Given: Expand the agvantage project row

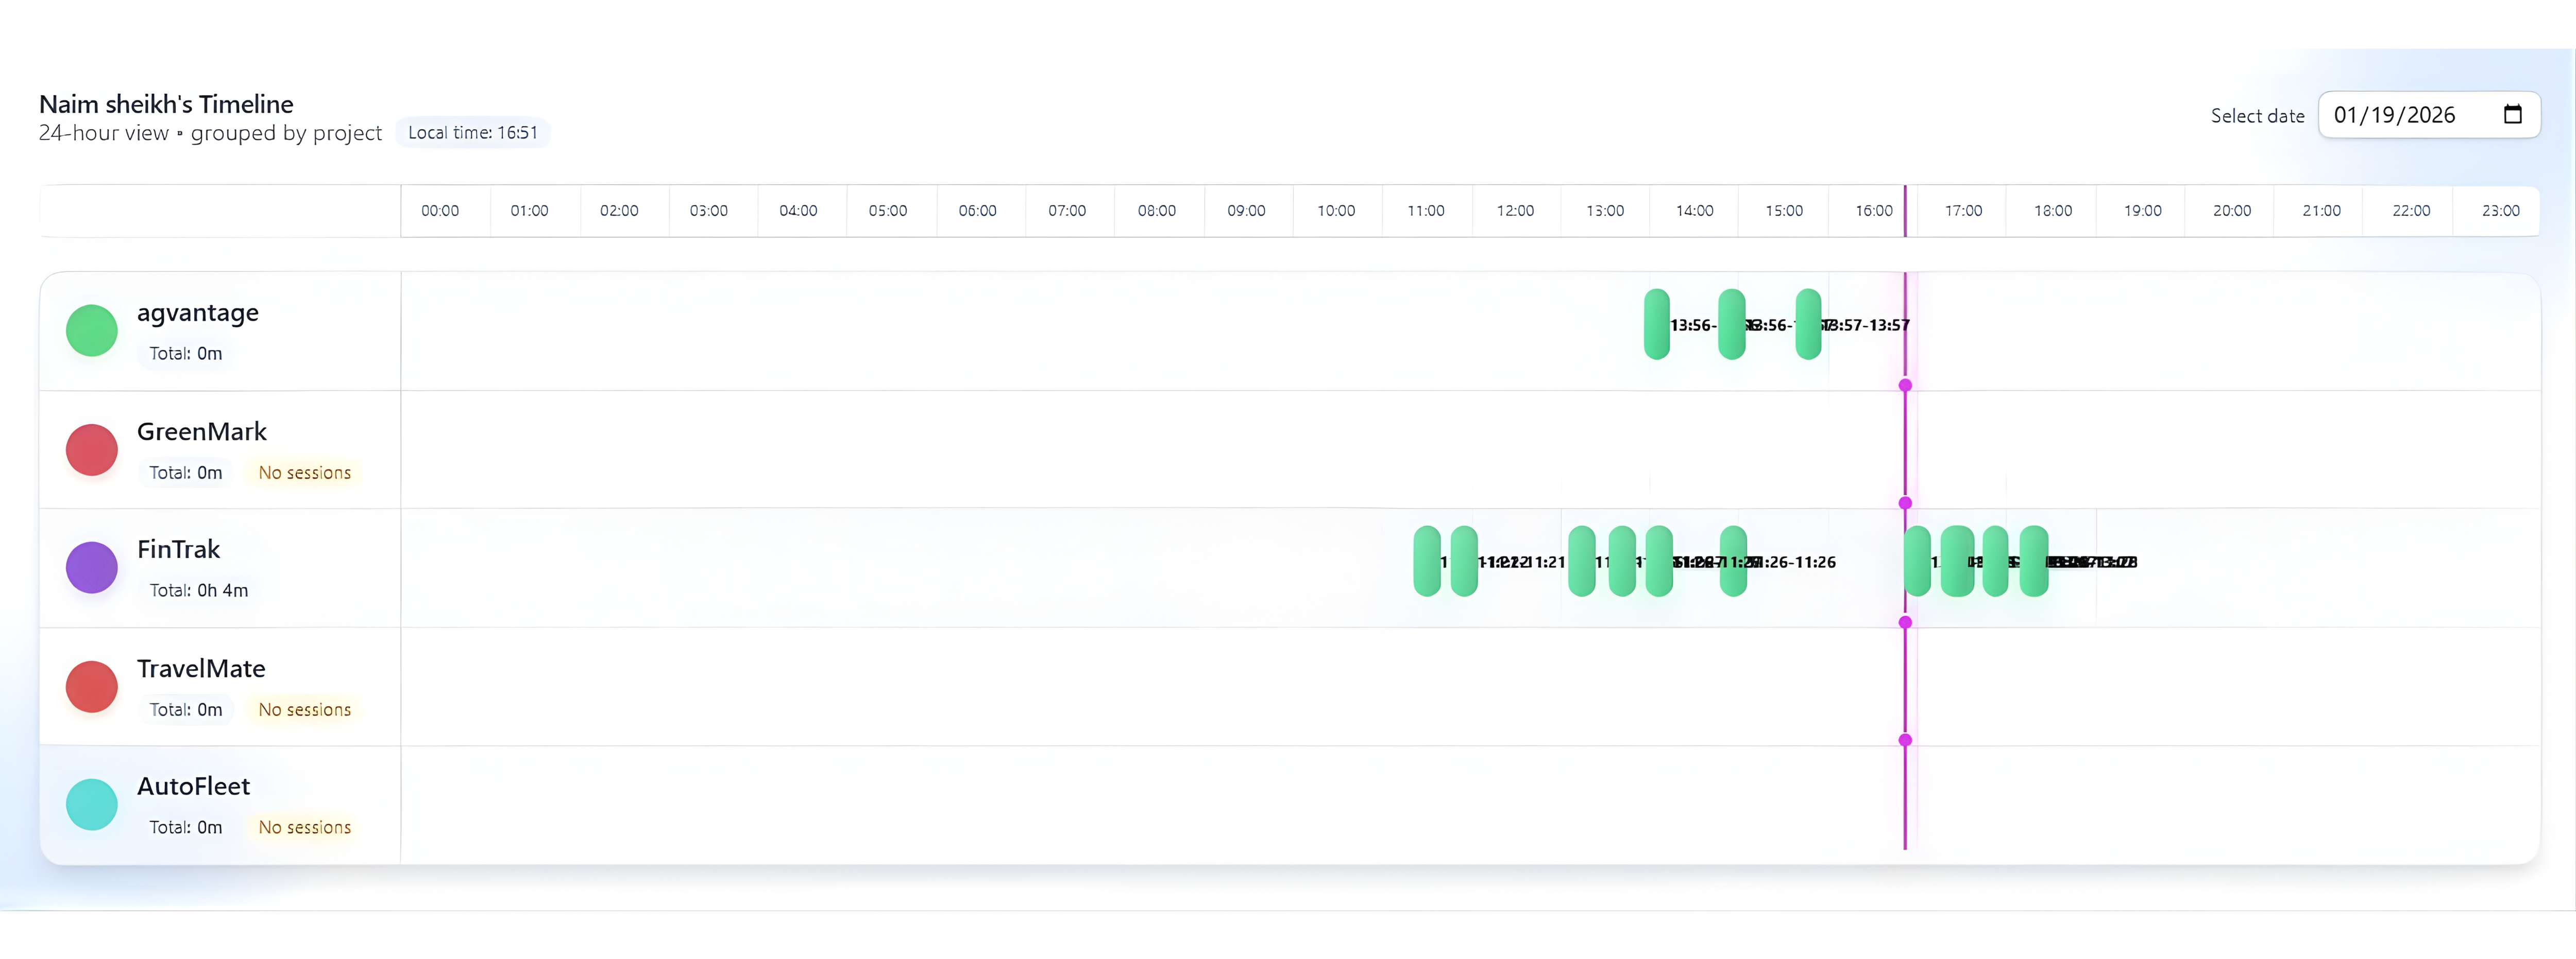Looking at the screenshot, I should click(198, 312).
